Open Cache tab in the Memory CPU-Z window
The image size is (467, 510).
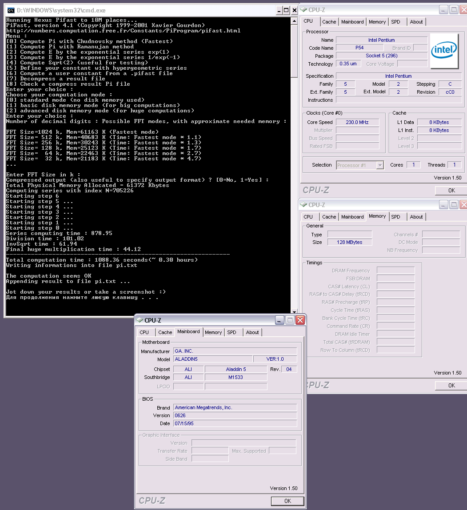click(329, 217)
